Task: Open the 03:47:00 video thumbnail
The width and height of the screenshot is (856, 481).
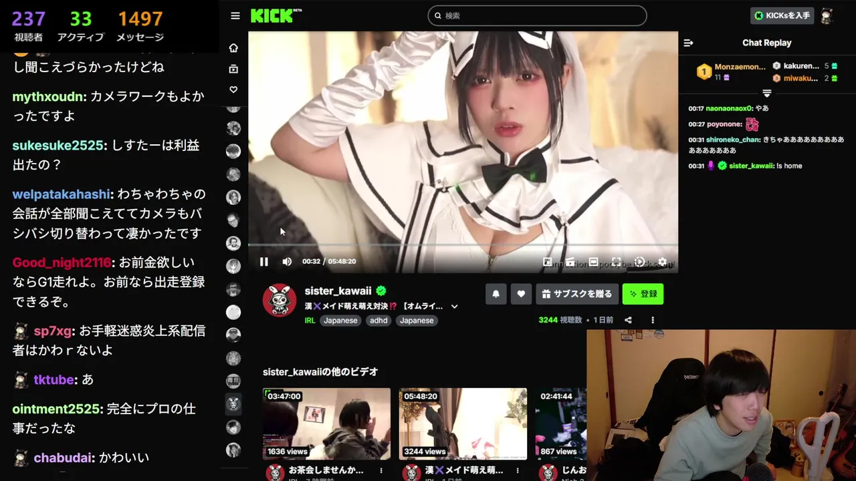Action: pos(326,424)
